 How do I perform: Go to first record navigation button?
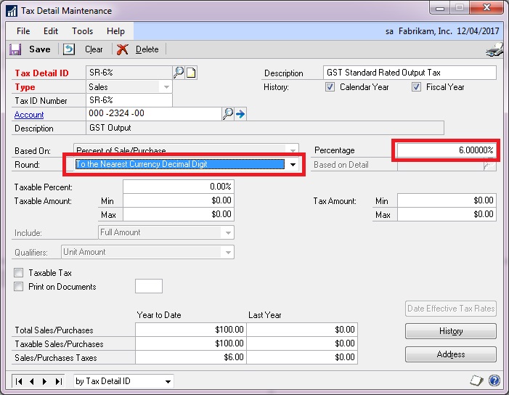point(19,381)
